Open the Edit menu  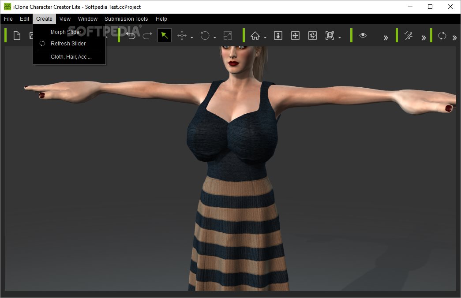coord(24,19)
